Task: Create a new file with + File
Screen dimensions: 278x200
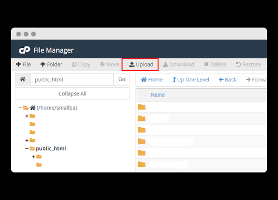Action: 23,64
